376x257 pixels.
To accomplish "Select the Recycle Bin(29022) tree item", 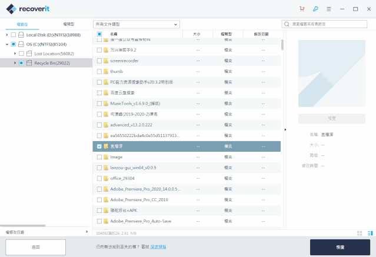I will (x=46, y=63).
